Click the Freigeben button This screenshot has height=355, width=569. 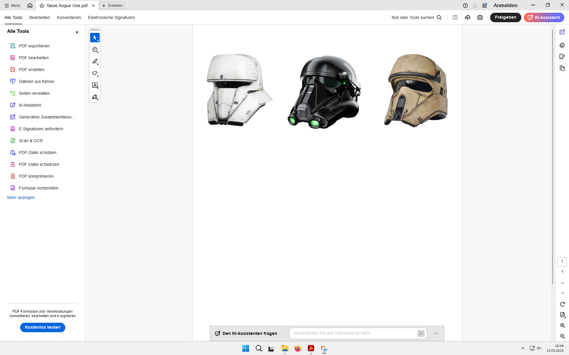506,17
